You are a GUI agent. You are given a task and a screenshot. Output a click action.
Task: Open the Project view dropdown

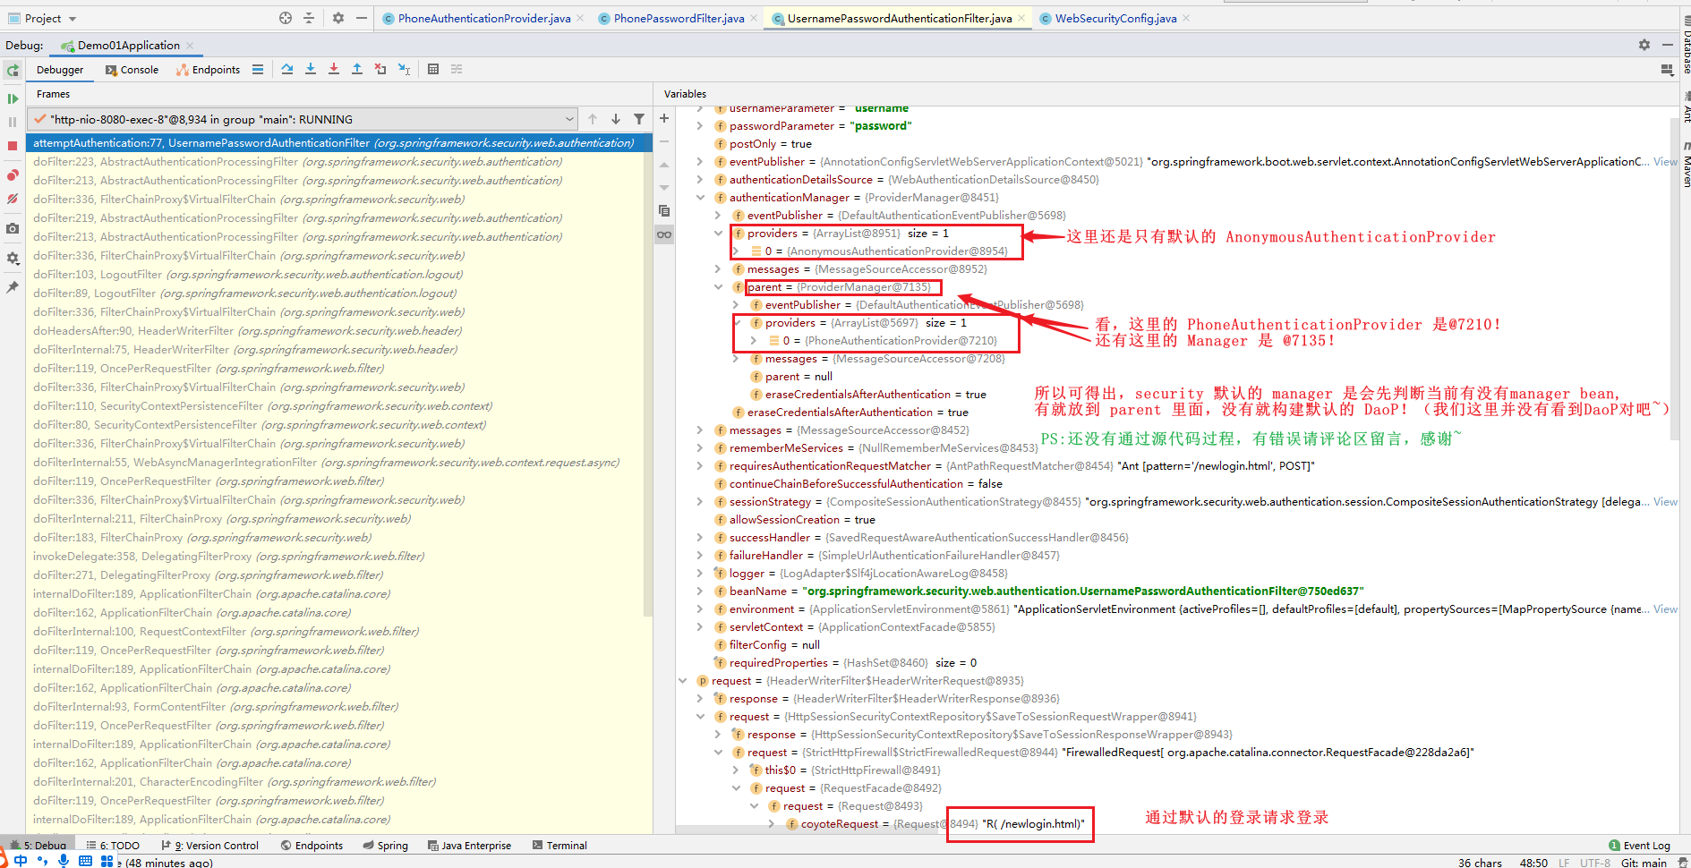click(x=71, y=17)
